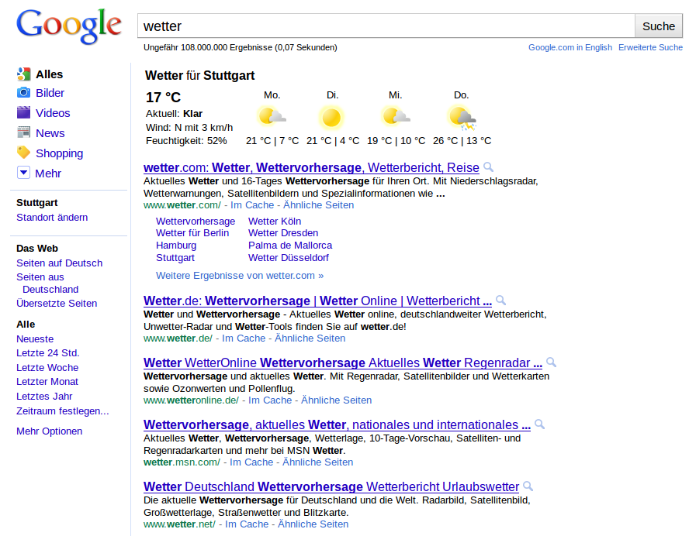Open the Stuttgart sitelink under wetter.com
Screen dimensions: 689x536
[175, 257]
